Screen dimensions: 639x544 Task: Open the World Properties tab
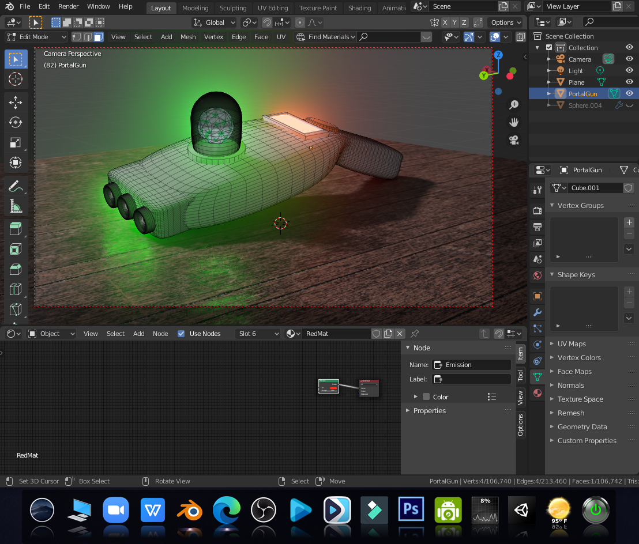[x=537, y=275]
